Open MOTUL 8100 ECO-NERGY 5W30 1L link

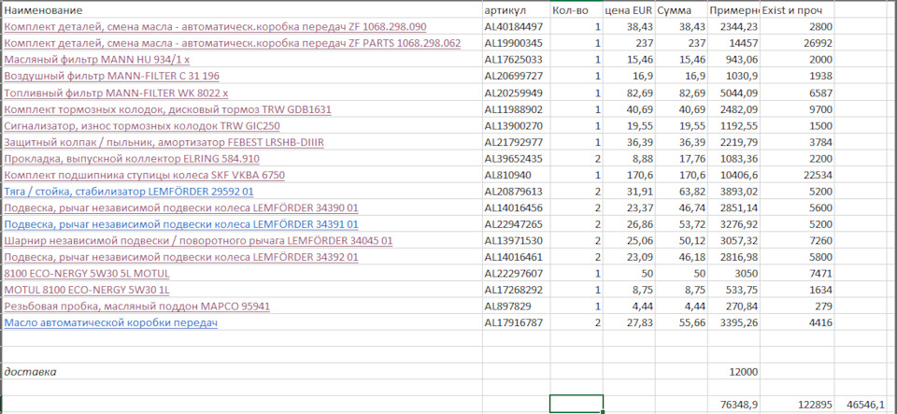pos(86,290)
